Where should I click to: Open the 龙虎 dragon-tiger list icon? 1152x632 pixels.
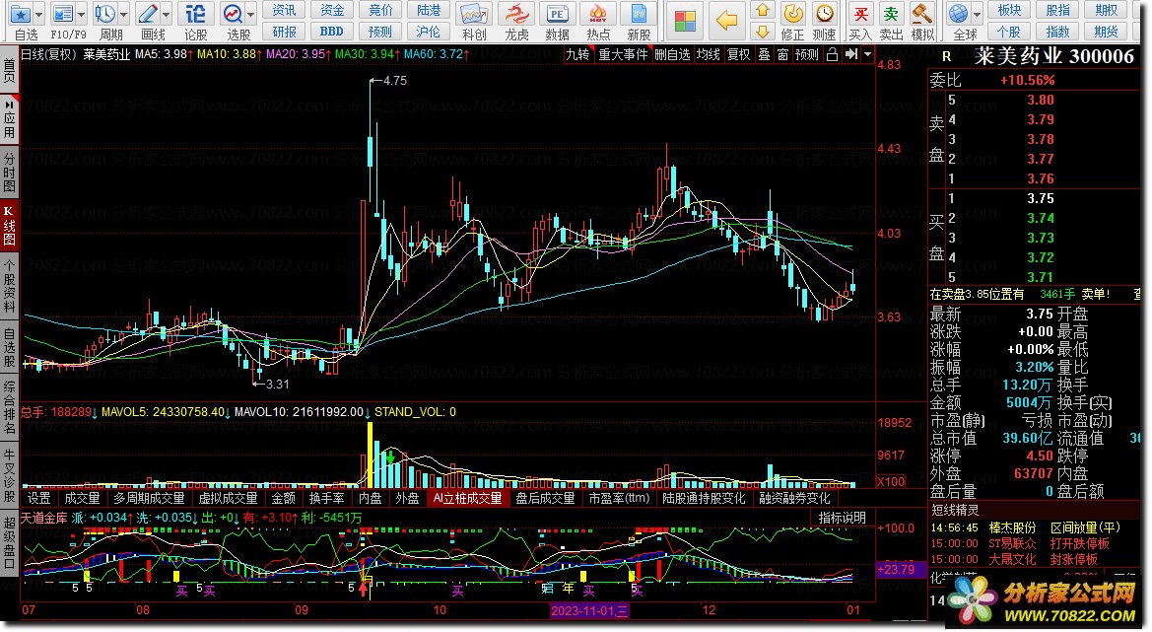tap(516, 14)
